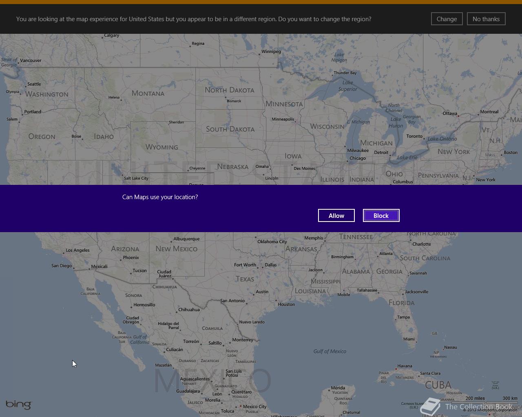The image size is (522, 417).
Task: Select Jacksonville on the map
Action: click(417, 292)
